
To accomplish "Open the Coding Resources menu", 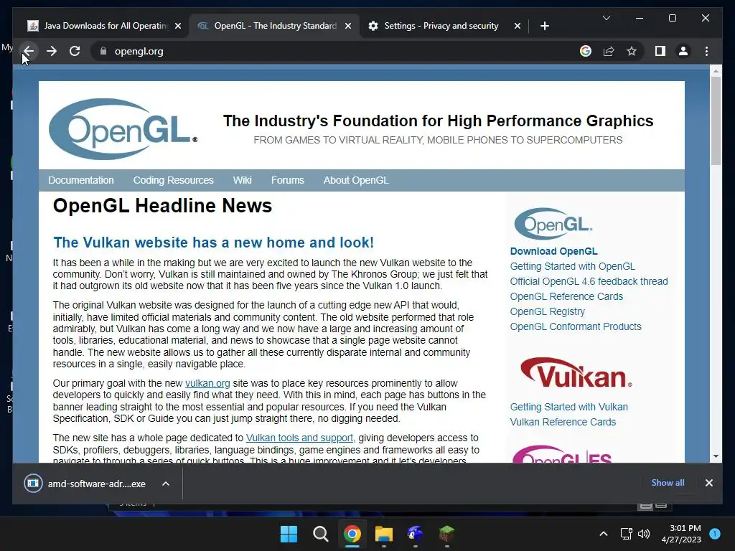I will pos(173,180).
